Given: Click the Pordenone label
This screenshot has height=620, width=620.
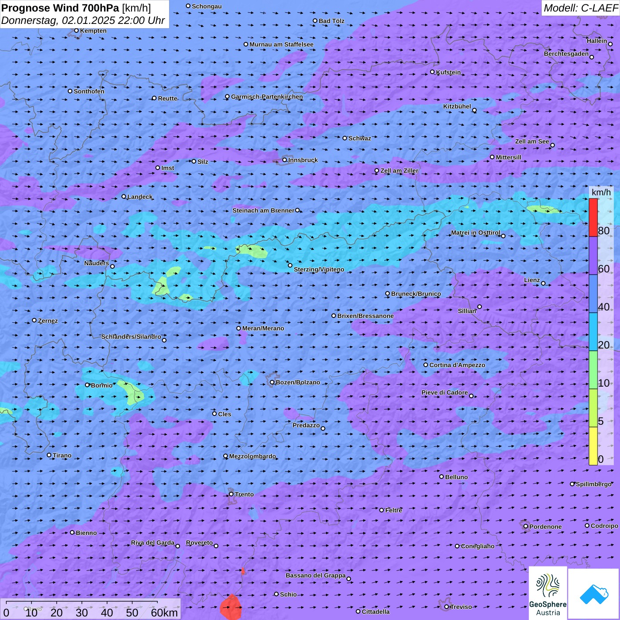Looking at the screenshot, I should [546, 527].
